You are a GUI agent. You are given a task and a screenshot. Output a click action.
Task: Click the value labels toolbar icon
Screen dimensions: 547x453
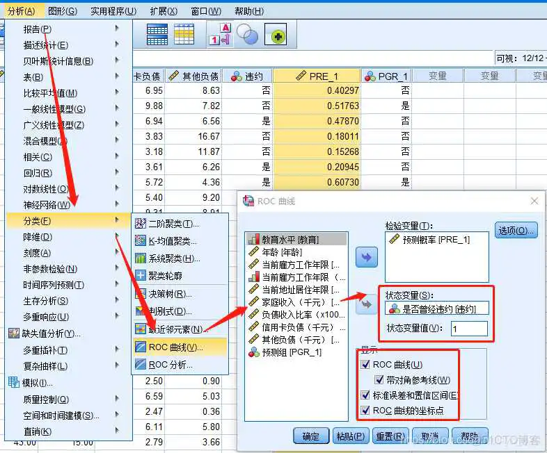point(221,34)
